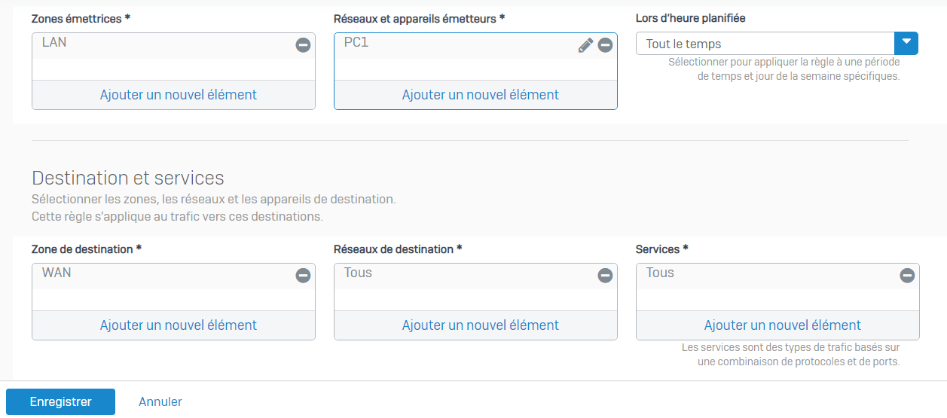Viewport: 947px width, 418px height.
Task: Remove LAN from source zones
Action: (x=303, y=45)
